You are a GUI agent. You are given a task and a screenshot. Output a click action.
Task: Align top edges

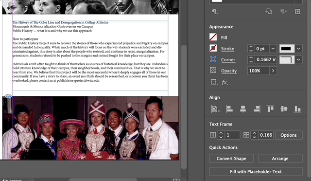coord(270,109)
